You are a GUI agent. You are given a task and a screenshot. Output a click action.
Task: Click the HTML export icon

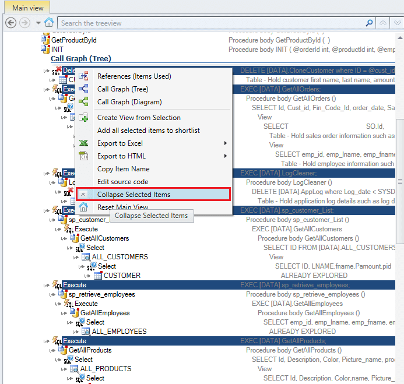(x=83, y=156)
